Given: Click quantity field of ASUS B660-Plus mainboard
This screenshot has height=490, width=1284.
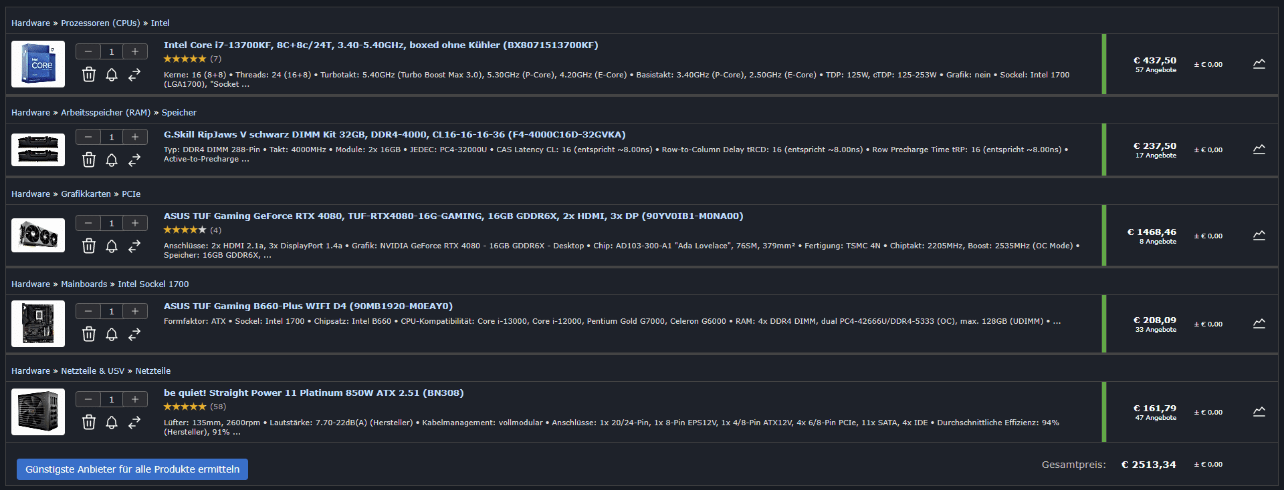Looking at the screenshot, I should [x=112, y=311].
